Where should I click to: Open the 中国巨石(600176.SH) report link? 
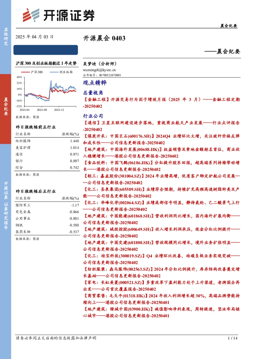coord(161,139)
